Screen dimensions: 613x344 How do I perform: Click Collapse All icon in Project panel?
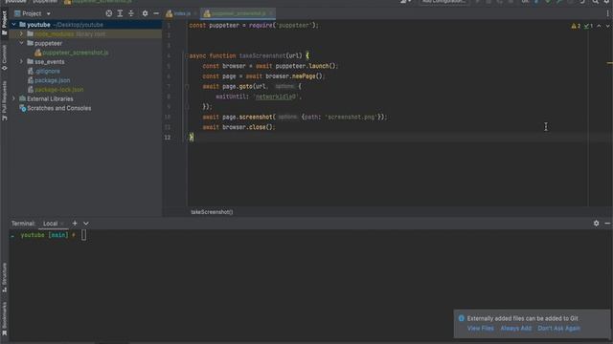pos(131,13)
